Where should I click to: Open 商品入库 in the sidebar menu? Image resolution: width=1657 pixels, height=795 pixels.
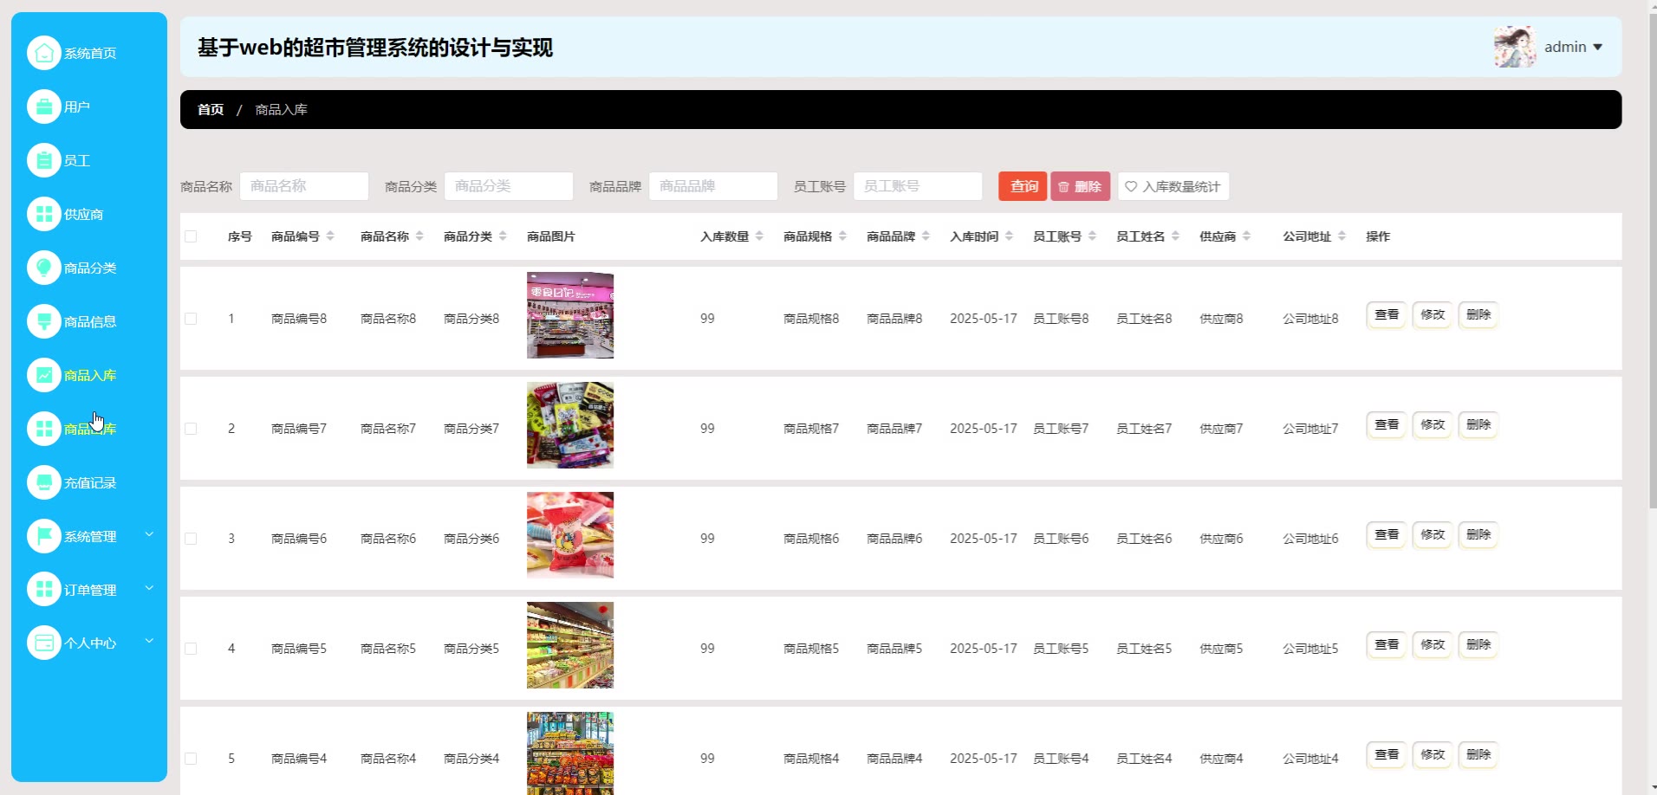(89, 375)
